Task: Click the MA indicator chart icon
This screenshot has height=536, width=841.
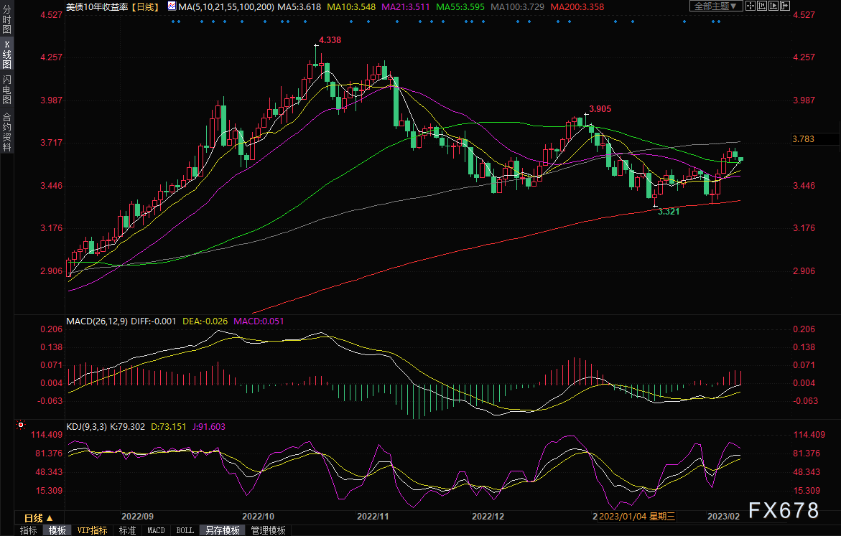Action: [x=172, y=6]
